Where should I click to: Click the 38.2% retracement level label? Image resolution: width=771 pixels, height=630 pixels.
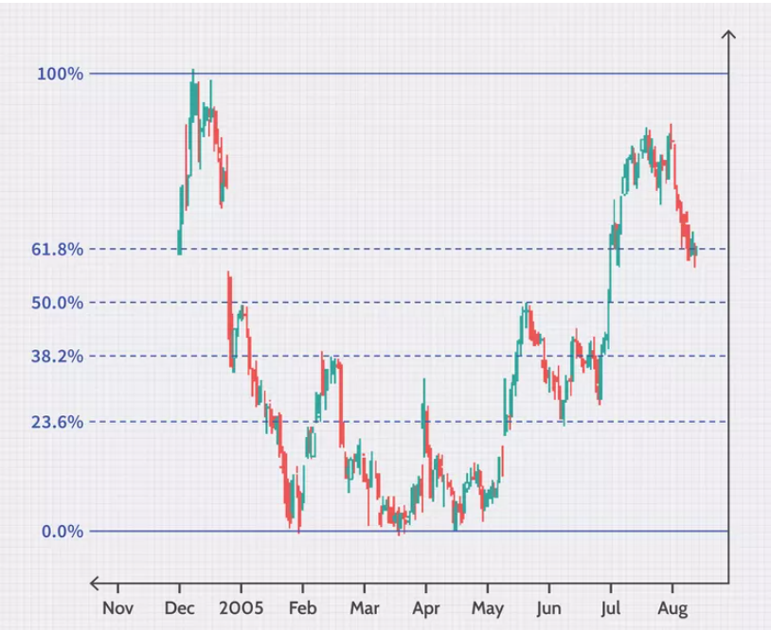tap(57, 356)
